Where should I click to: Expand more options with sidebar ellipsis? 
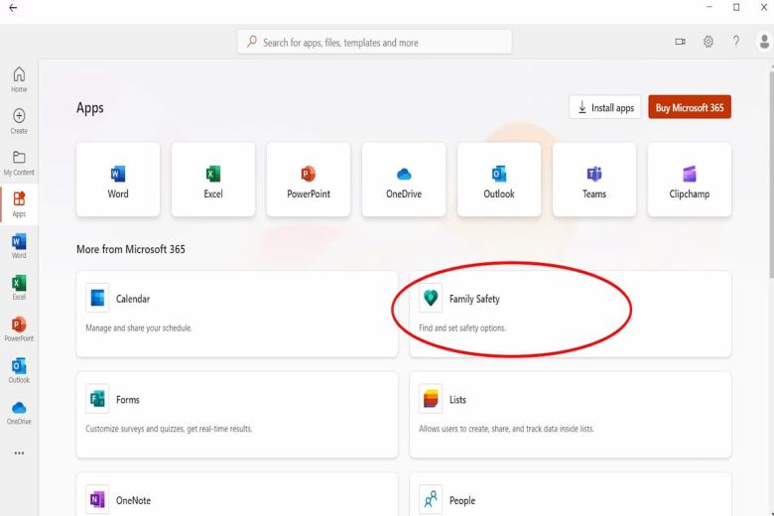coord(19,453)
